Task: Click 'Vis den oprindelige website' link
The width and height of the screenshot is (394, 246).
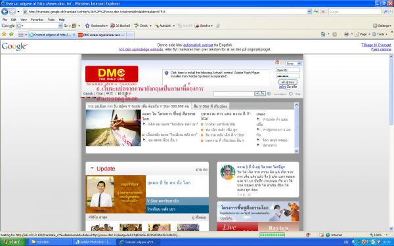Action: pos(141,49)
